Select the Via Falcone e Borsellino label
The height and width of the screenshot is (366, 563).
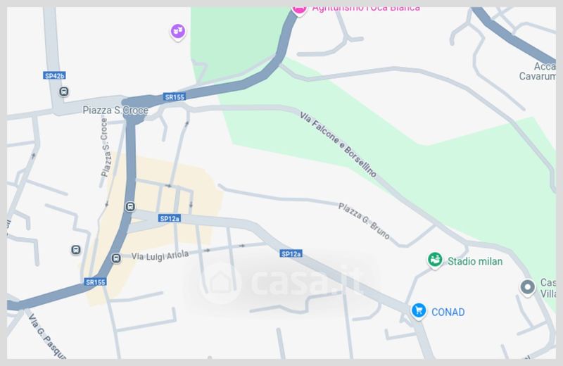(x=339, y=145)
